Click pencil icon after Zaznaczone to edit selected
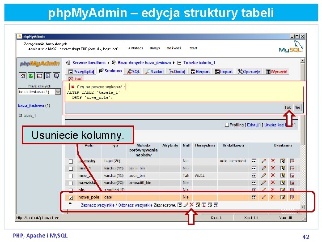322x242 pixels. [186, 205]
